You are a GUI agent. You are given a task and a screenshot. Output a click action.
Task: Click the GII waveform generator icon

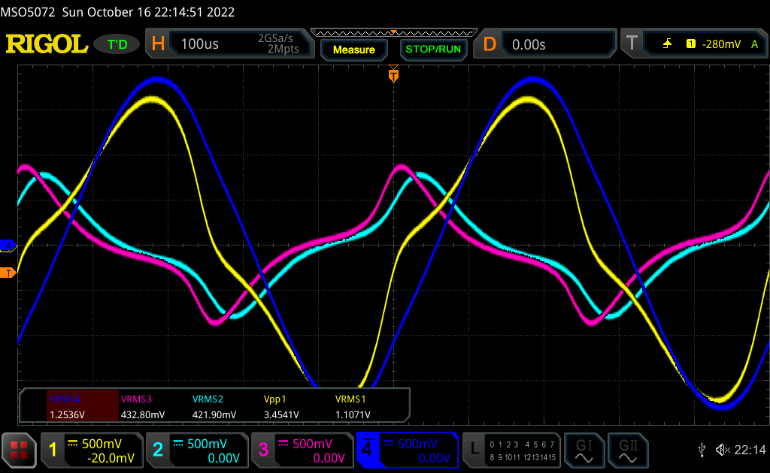[x=626, y=450]
